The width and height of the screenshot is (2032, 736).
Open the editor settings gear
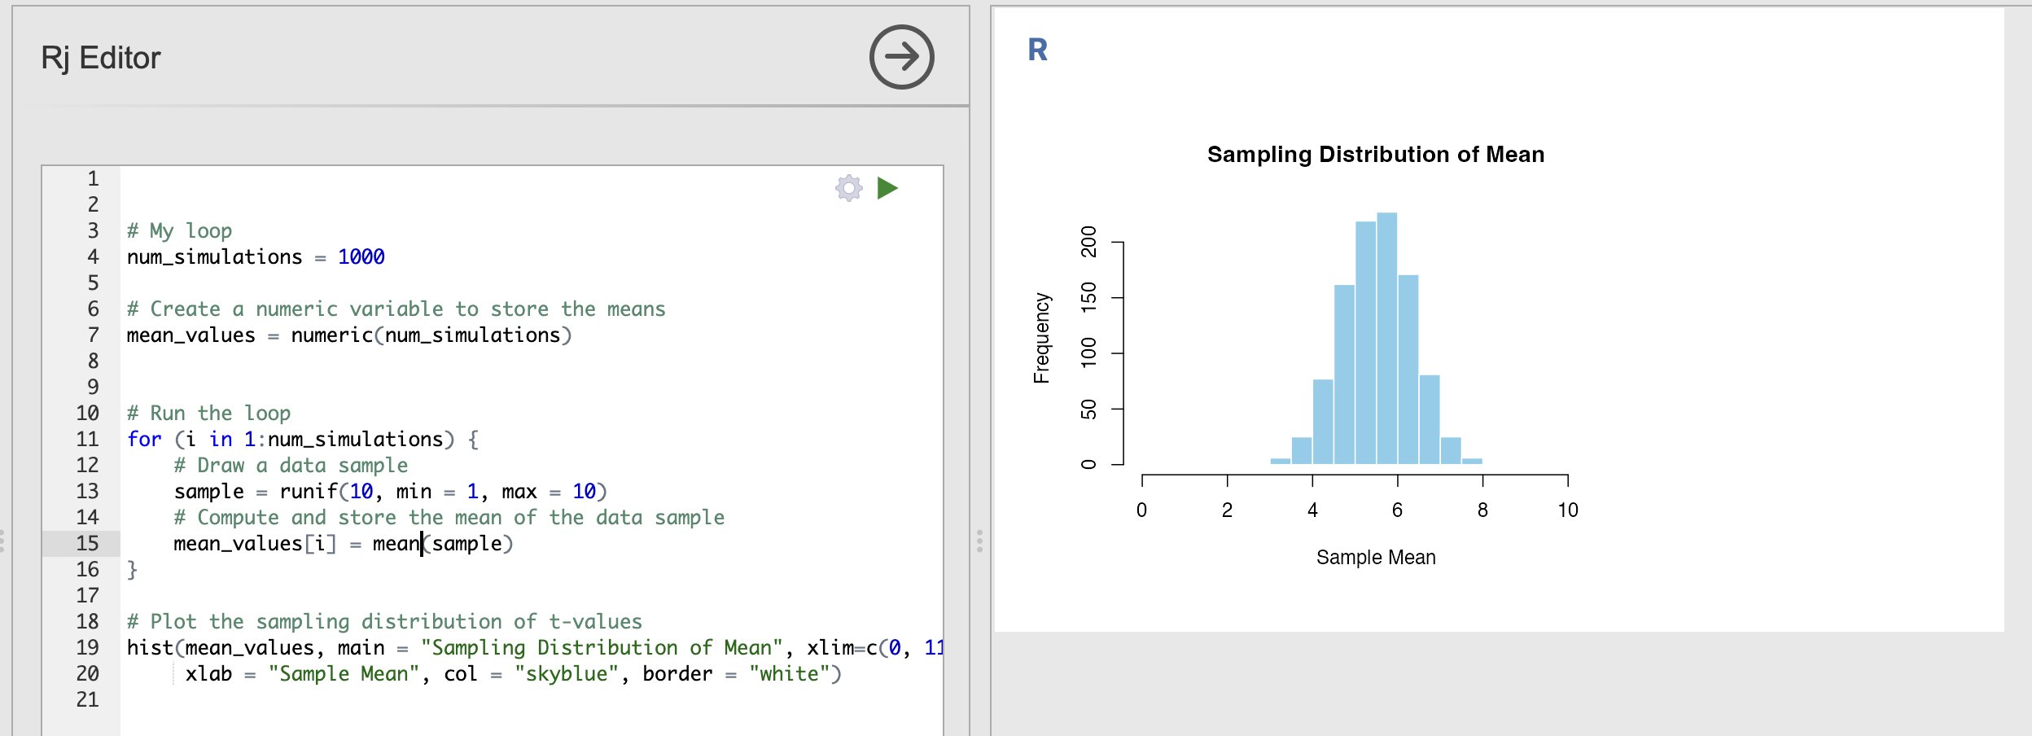click(848, 188)
